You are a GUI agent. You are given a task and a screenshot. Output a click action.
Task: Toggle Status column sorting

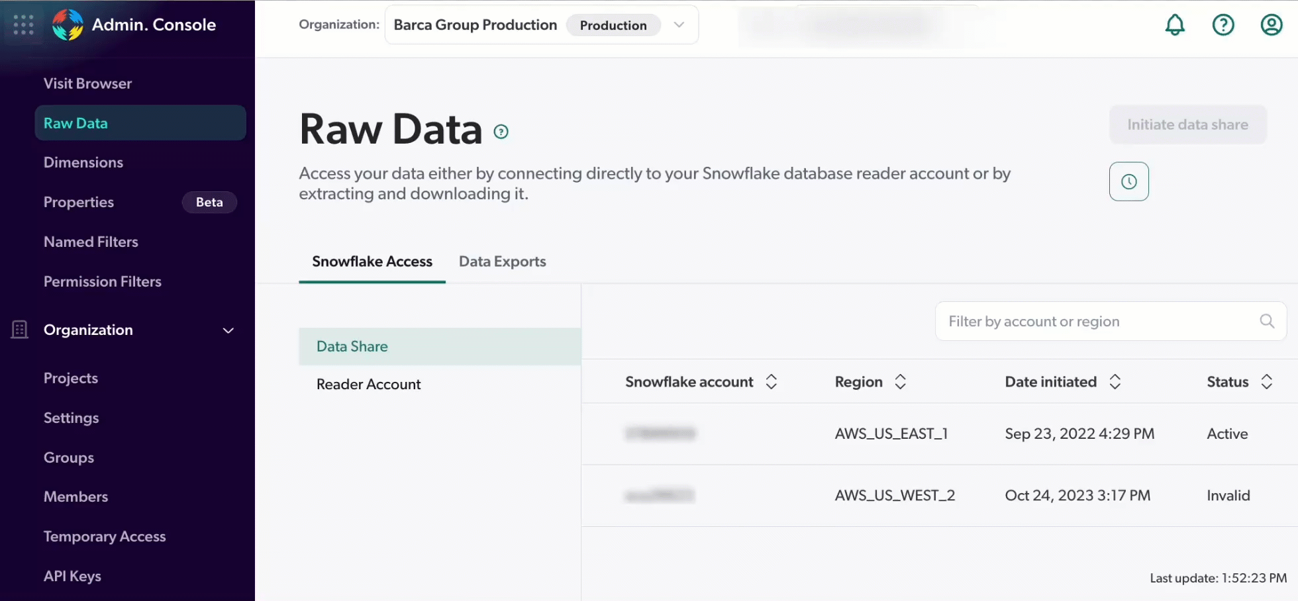point(1268,381)
